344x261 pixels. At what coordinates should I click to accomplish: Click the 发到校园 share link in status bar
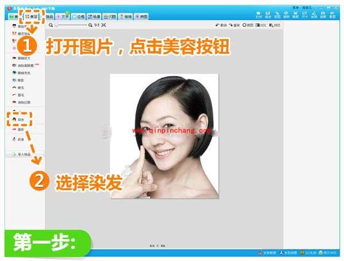click(x=288, y=253)
